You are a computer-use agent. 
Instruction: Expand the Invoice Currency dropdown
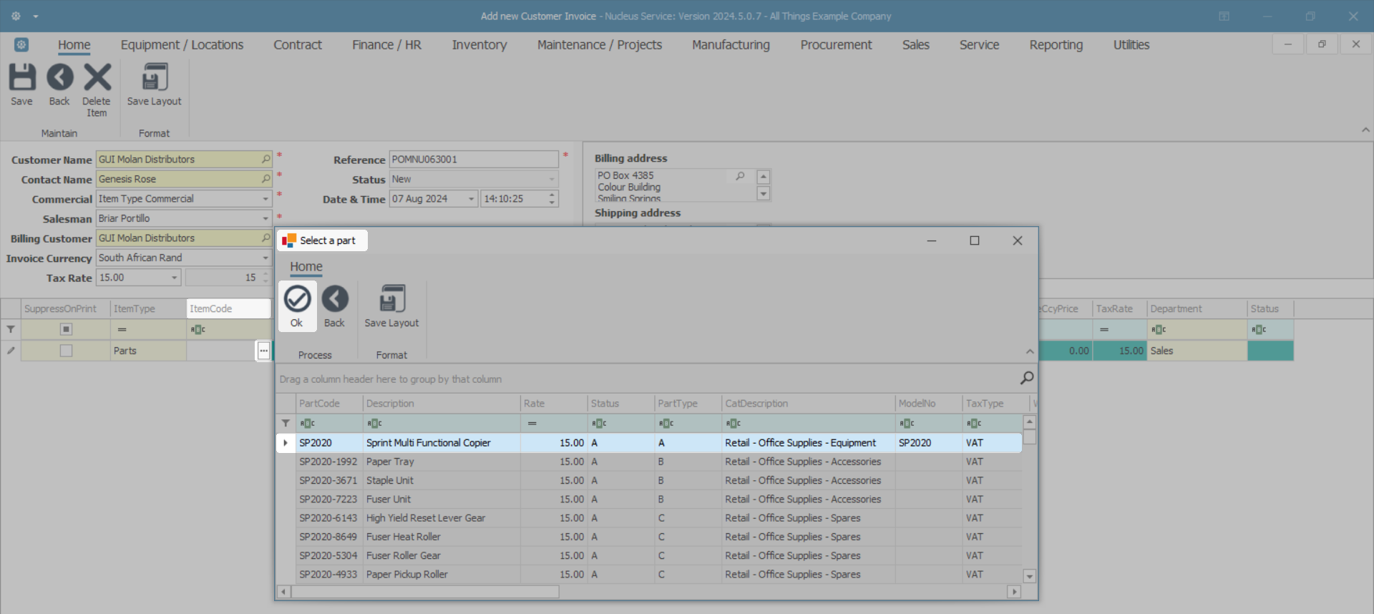click(x=265, y=258)
